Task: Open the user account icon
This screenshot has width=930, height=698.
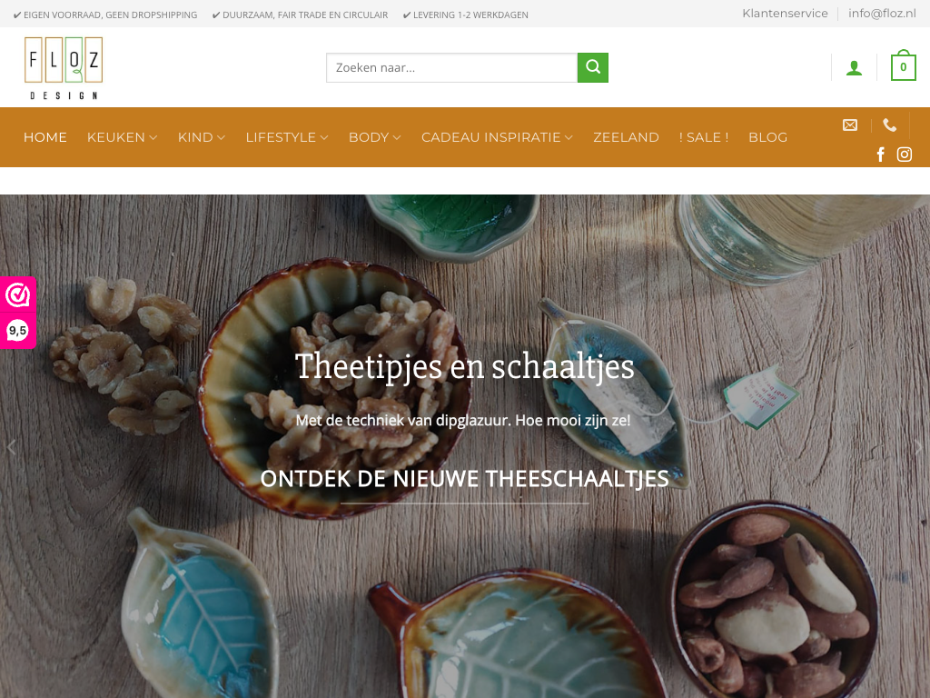Action: click(854, 67)
